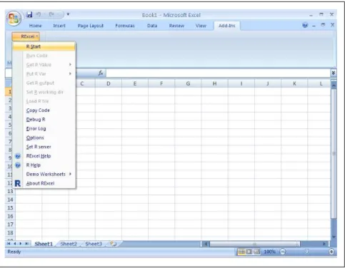This screenshot has height=268, width=345.
Task: Click the Add-Ins ribbon tab
Action: pos(227,26)
